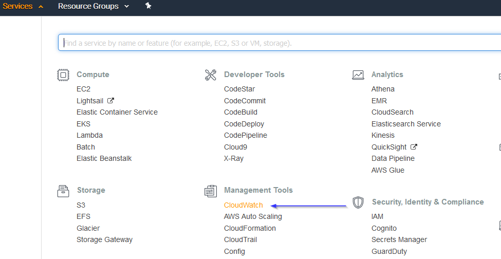This screenshot has width=501, height=259.
Task: Click the Security shield icon
Action: (x=358, y=202)
